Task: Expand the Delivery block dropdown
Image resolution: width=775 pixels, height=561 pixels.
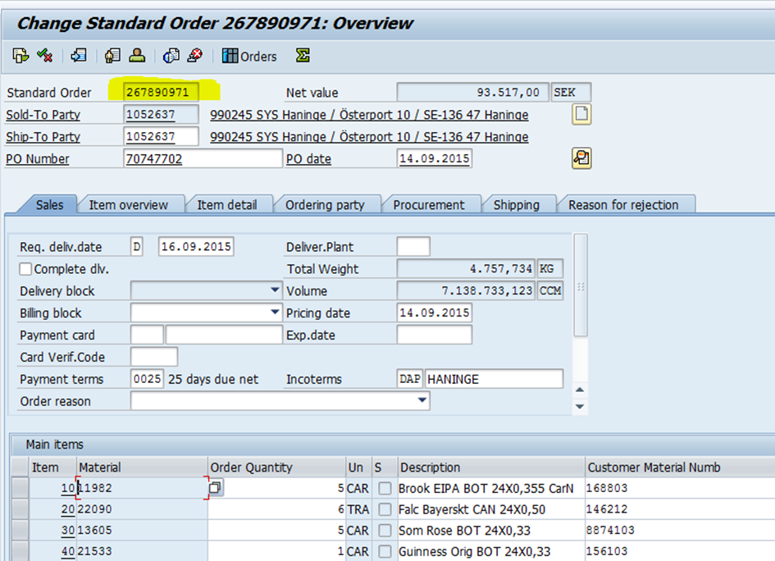Action: click(x=275, y=290)
